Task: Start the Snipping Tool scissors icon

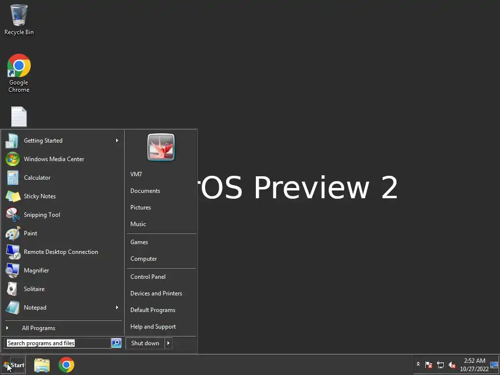Action: (x=13, y=215)
